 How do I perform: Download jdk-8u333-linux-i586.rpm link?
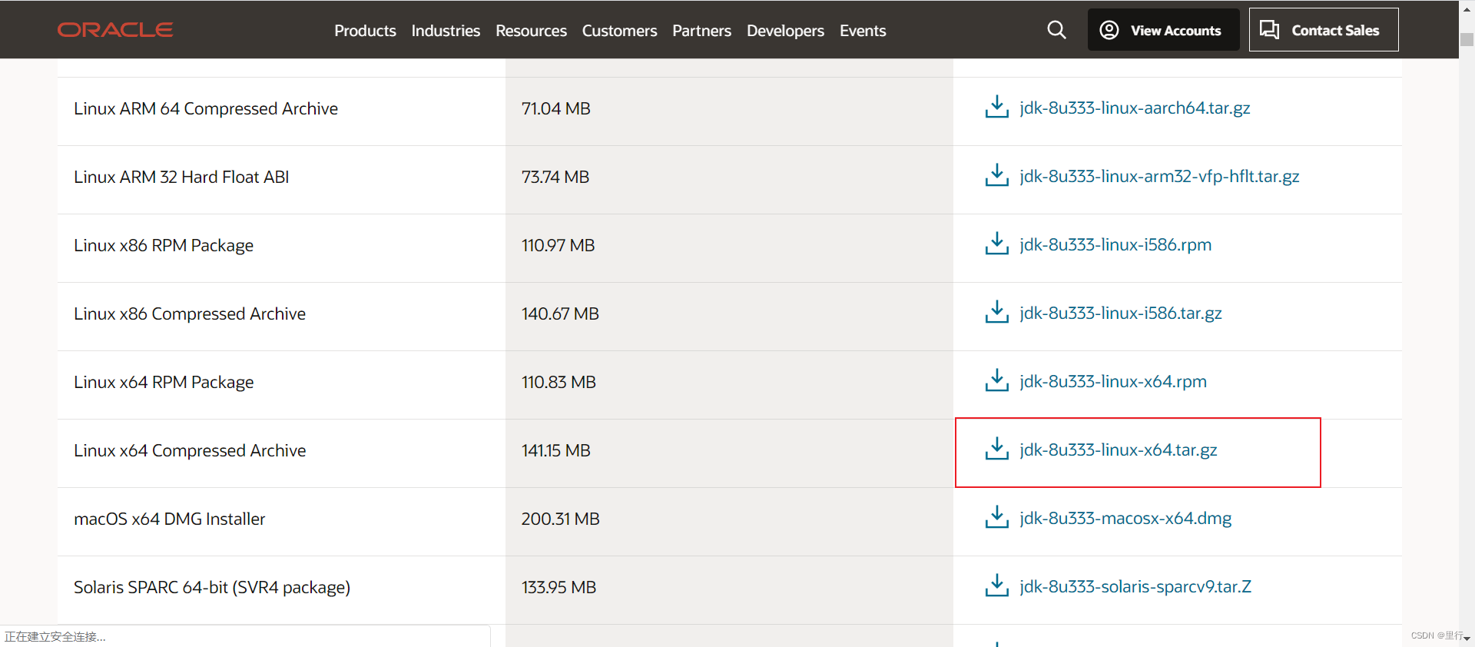[1115, 245]
